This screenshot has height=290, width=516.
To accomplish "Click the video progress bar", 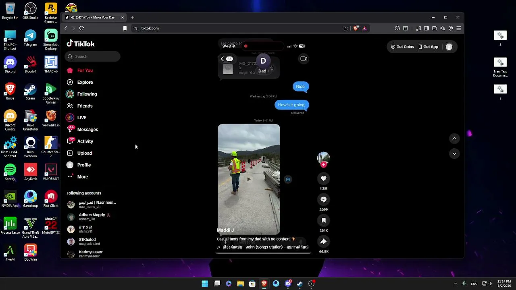I will (263, 253).
